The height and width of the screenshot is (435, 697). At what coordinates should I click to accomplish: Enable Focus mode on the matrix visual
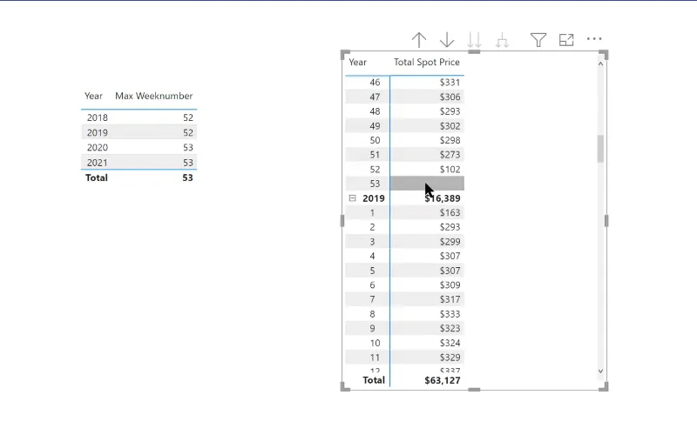click(x=566, y=40)
